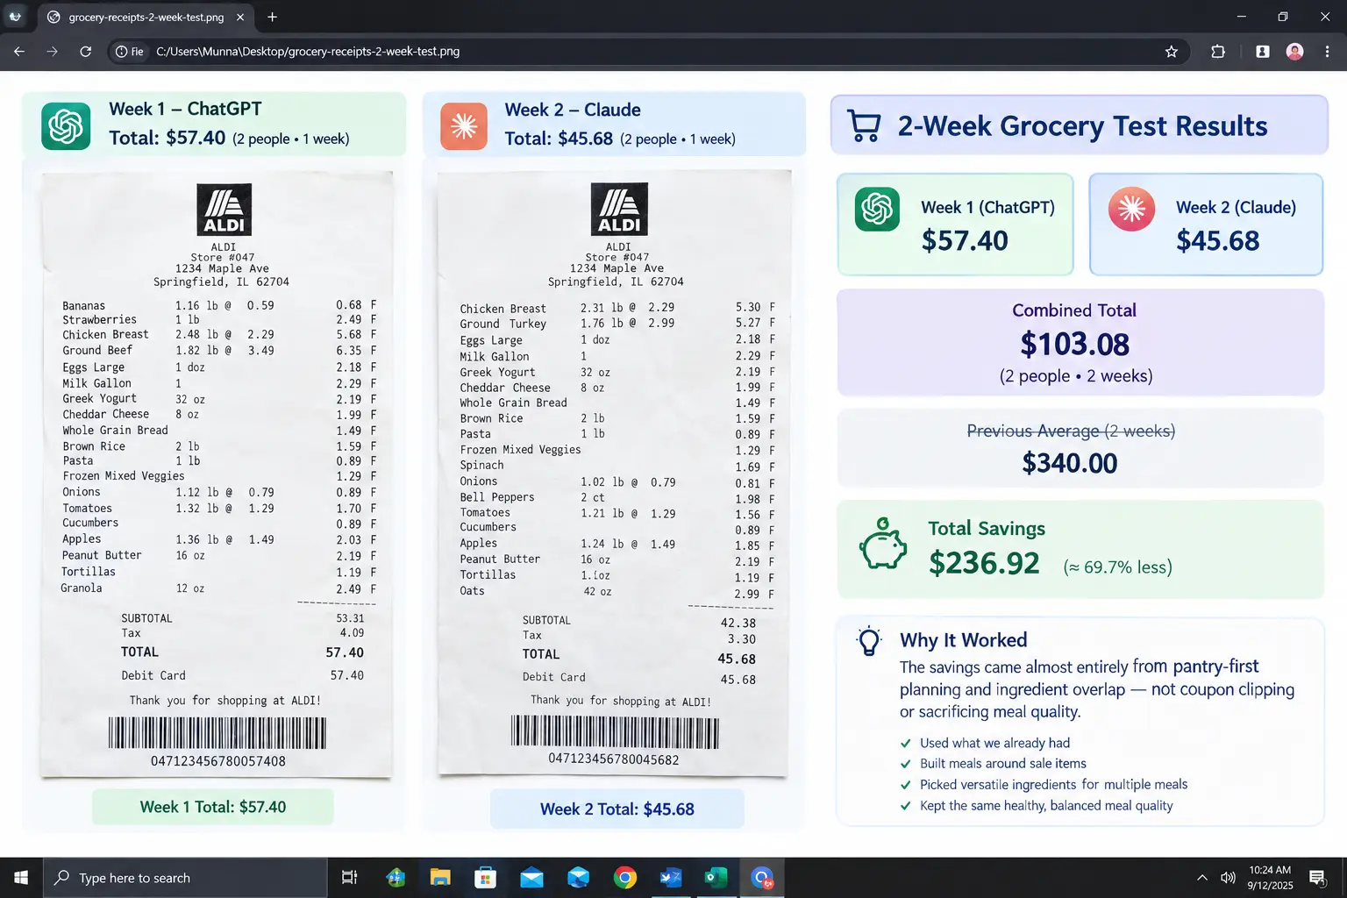Open a new tab with plus button

[272, 17]
